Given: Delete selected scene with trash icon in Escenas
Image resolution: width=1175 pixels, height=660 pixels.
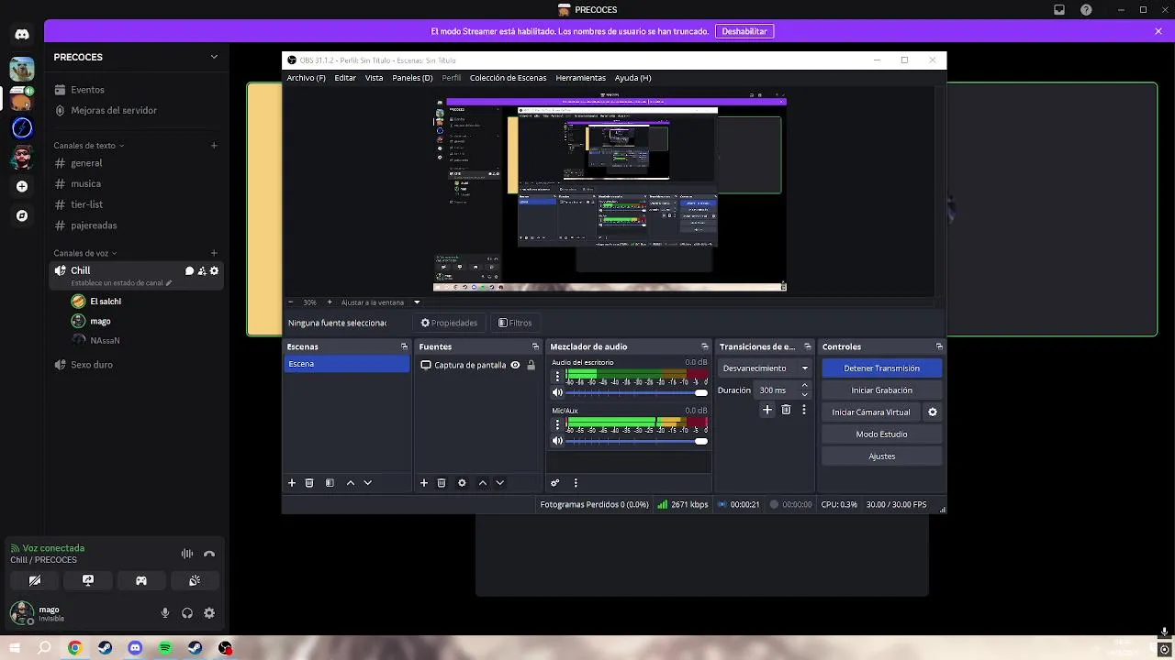Looking at the screenshot, I should click(309, 483).
